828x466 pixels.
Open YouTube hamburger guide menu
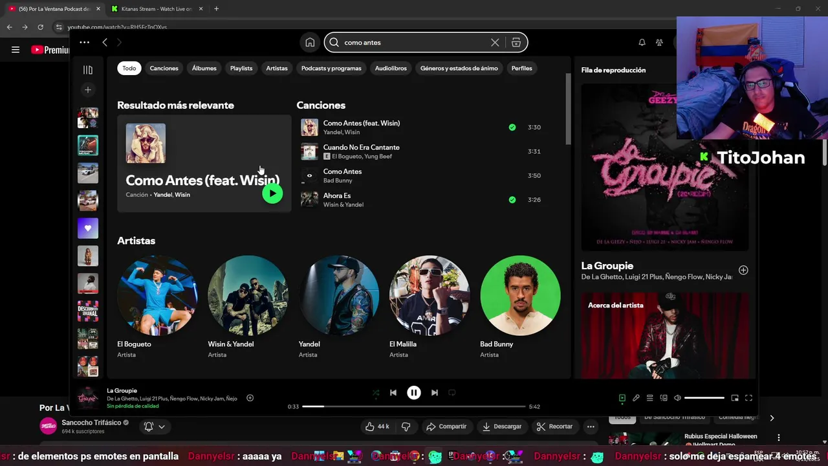(x=16, y=50)
